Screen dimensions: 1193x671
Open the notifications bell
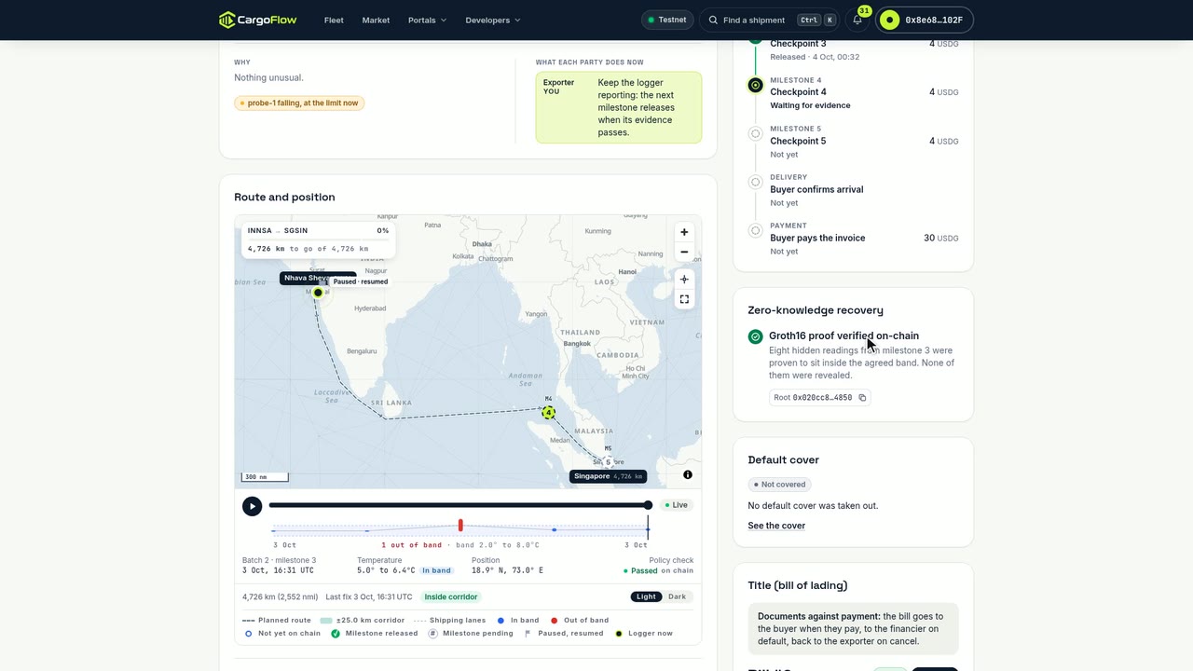tap(857, 20)
